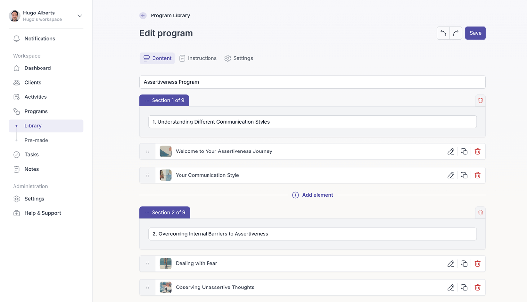Duplicate the Your Communication Style element
The image size is (527, 302).
tap(464, 175)
